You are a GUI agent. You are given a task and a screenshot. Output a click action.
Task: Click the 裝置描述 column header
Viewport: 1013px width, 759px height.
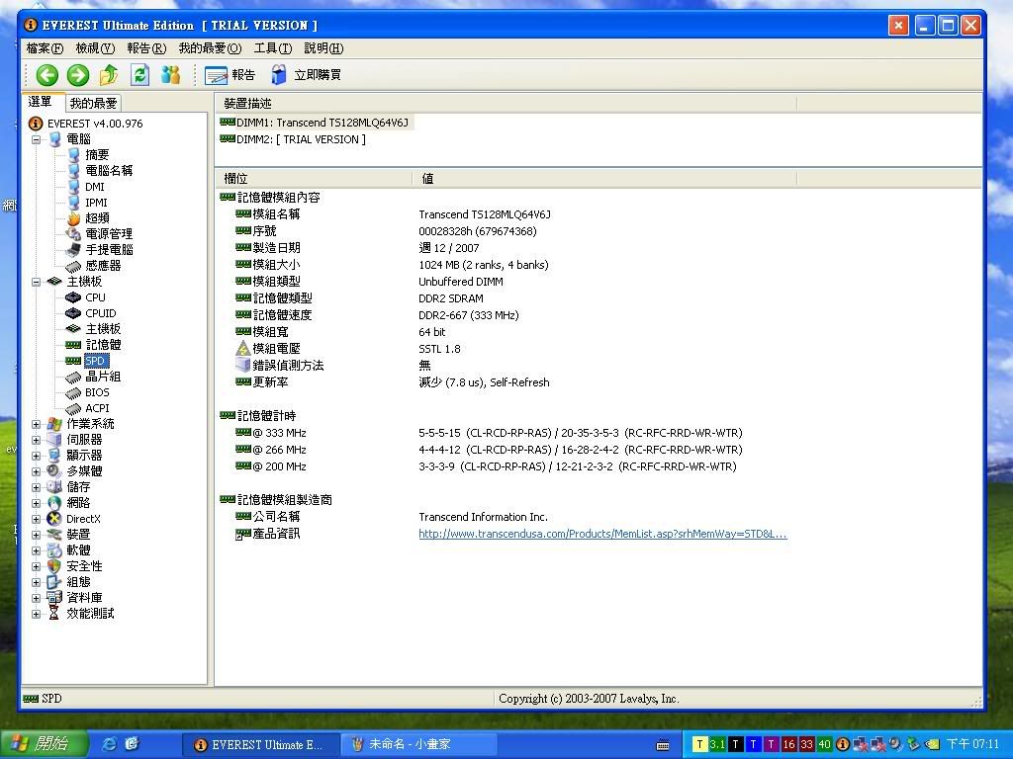(506, 103)
